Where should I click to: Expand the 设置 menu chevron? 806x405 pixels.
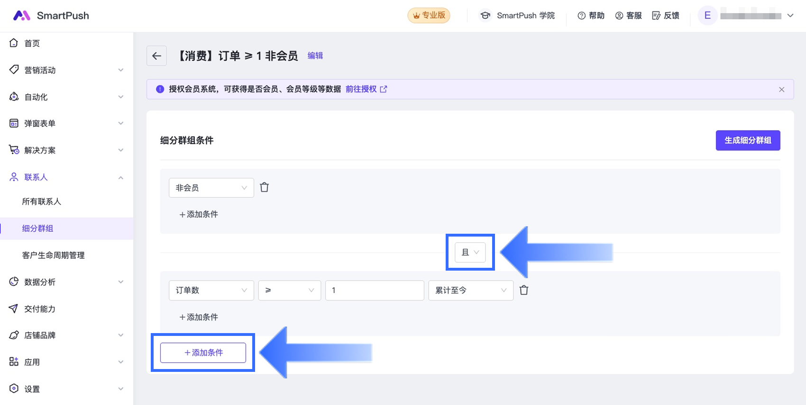click(x=121, y=389)
